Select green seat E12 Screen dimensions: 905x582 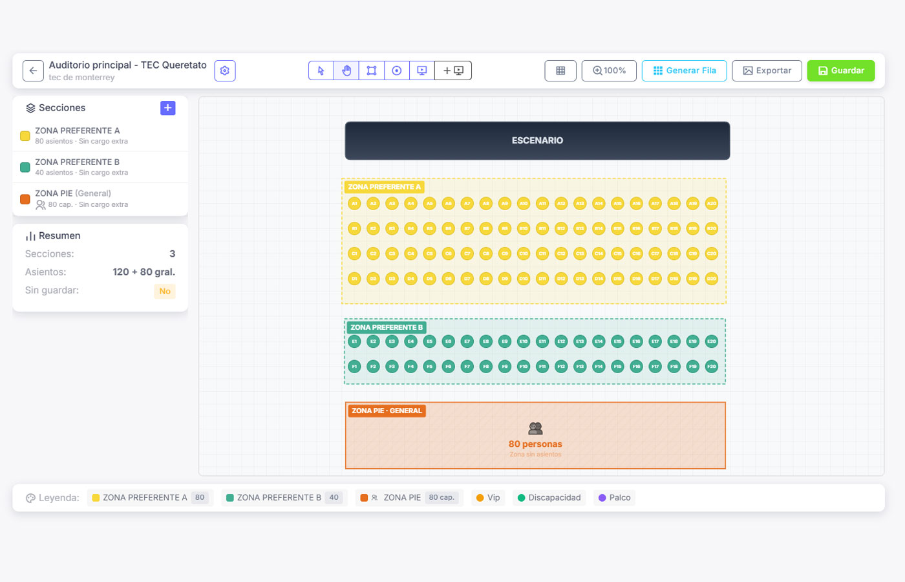pos(561,341)
